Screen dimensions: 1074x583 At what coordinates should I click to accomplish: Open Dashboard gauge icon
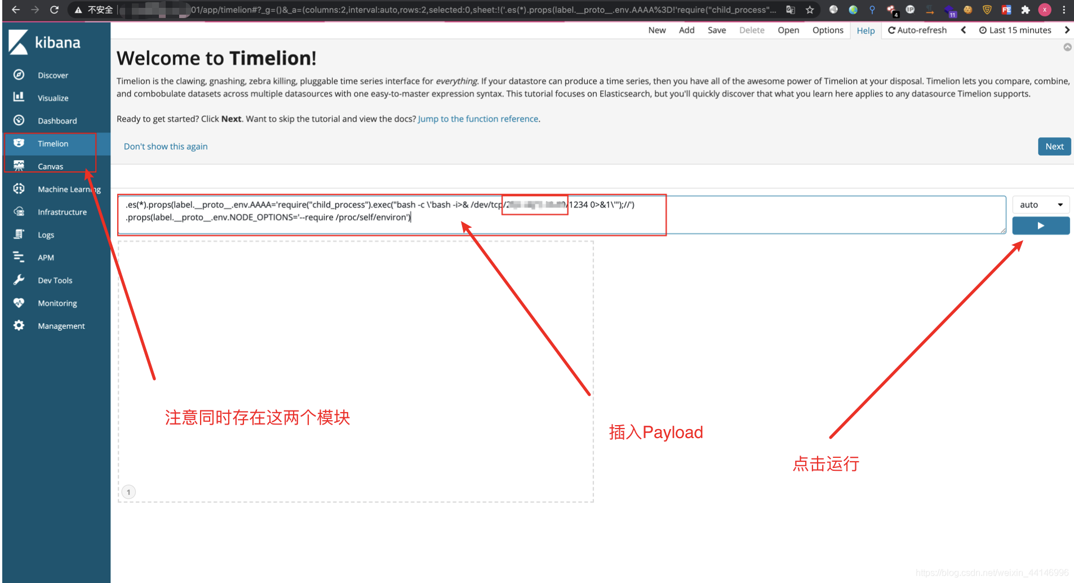point(19,120)
